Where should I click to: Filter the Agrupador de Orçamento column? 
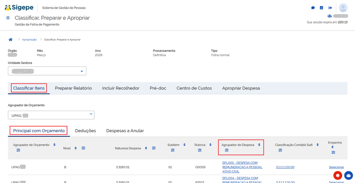pyautogui.click(x=18, y=150)
